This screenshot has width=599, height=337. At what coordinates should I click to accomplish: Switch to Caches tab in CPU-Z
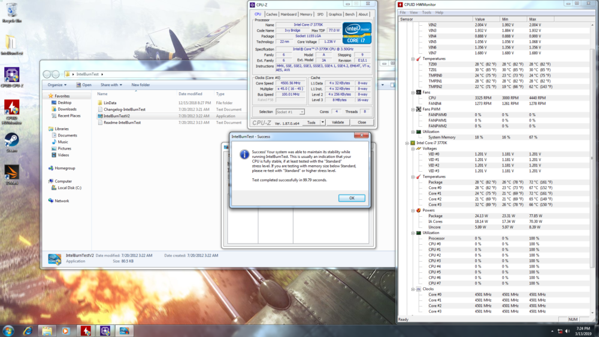coord(271,14)
